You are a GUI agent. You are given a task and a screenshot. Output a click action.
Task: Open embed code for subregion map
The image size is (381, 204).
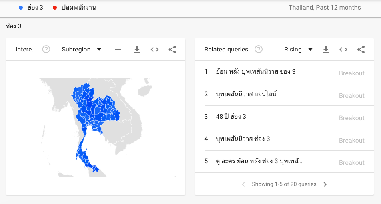point(154,50)
